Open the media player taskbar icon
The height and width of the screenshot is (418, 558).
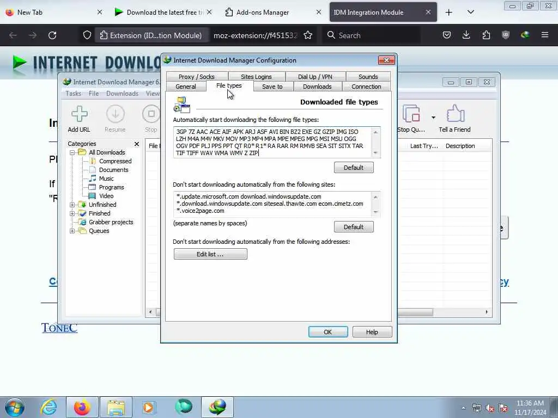pos(148,407)
